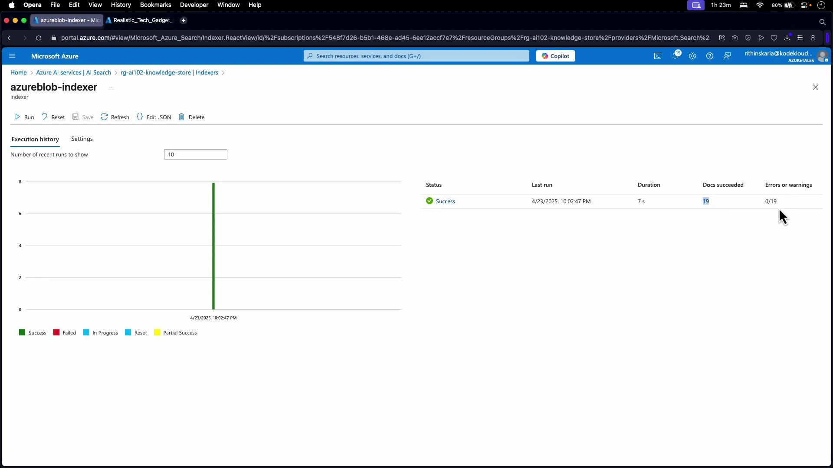Delete the azureblob-indexer
The image size is (833, 468).
[x=191, y=117]
